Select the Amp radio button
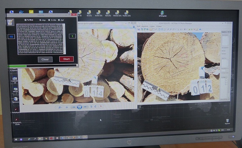The image size is (242, 148). coord(40,20)
